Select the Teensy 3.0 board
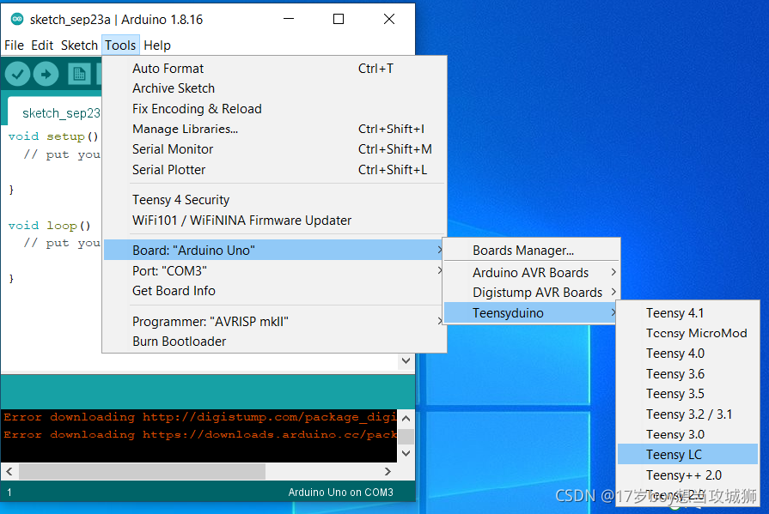Image resolution: width=769 pixels, height=514 pixels. click(687, 434)
